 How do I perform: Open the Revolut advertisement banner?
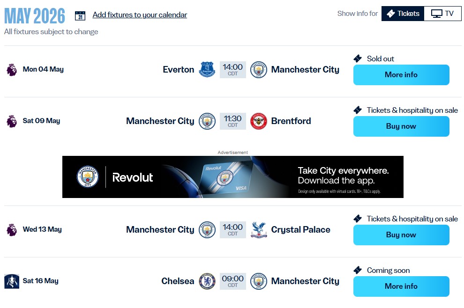[x=233, y=177]
